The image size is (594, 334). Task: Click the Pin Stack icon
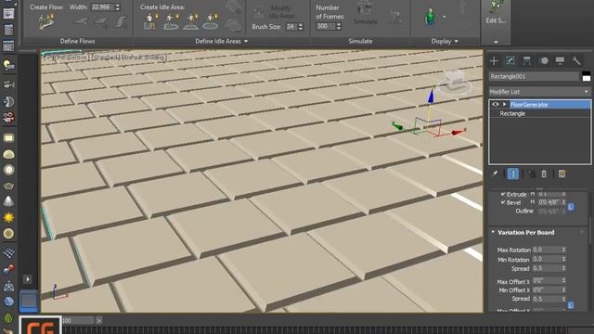pos(495,173)
